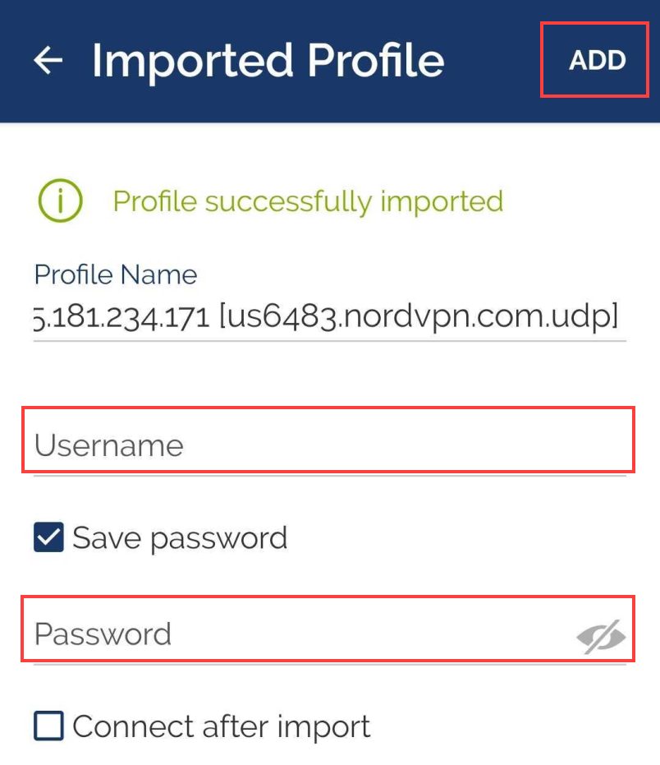Click the 'Imported Profile' header title
Screen dimensions: 660x765
(268, 60)
